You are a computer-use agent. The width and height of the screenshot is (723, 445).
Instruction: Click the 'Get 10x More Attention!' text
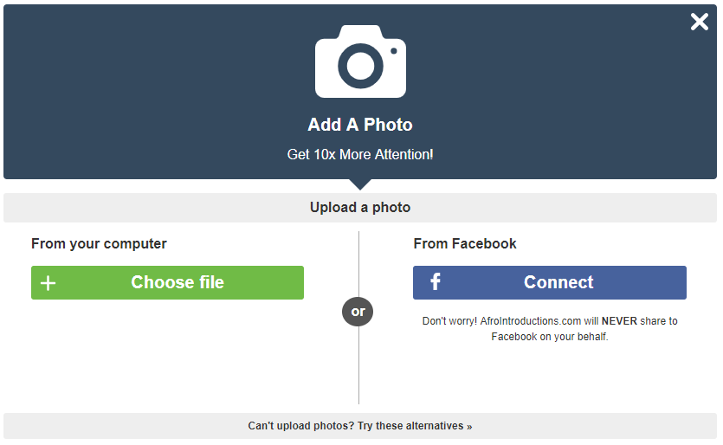[x=360, y=154]
